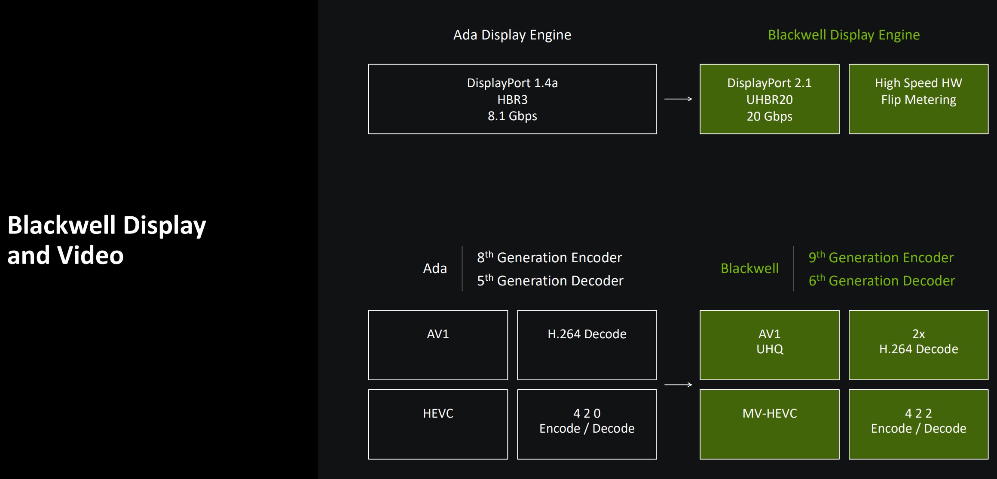The image size is (997, 479).
Task: Select the High Speed HW Flip Metering box
Action: point(918,99)
